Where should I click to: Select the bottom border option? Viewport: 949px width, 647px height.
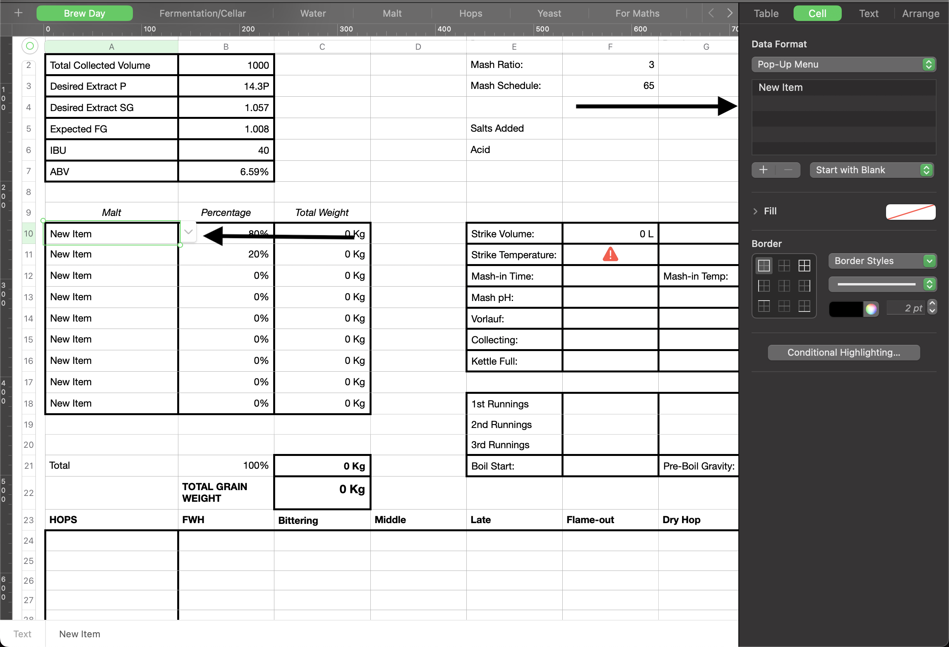tap(804, 306)
